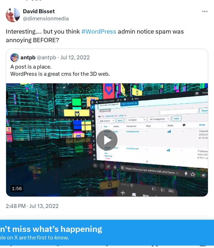This screenshot has width=214, height=248.
Task: Click David Bisset's profile avatar
Action: 13,15
